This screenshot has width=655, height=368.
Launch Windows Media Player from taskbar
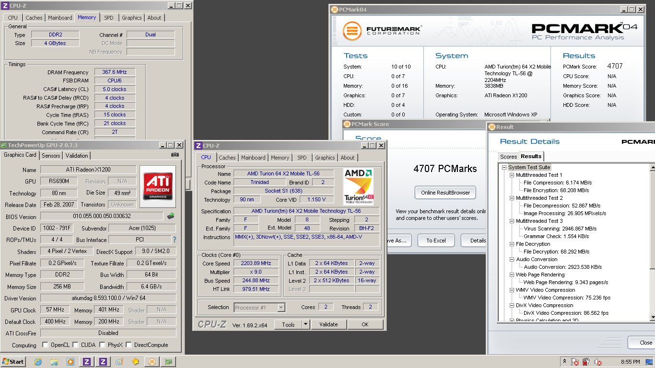click(x=70, y=362)
